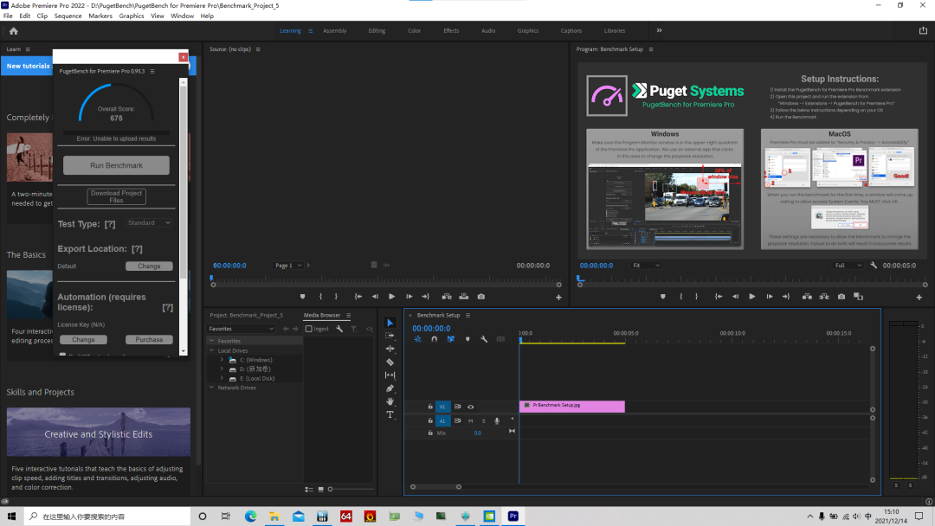The width and height of the screenshot is (935, 526).
Task: Select the Selection tool arrow
Action: pyautogui.click(x=390, y=323)
